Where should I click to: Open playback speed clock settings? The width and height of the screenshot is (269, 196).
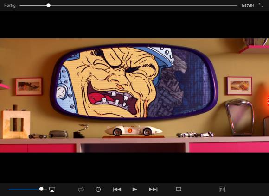[98, 190]
